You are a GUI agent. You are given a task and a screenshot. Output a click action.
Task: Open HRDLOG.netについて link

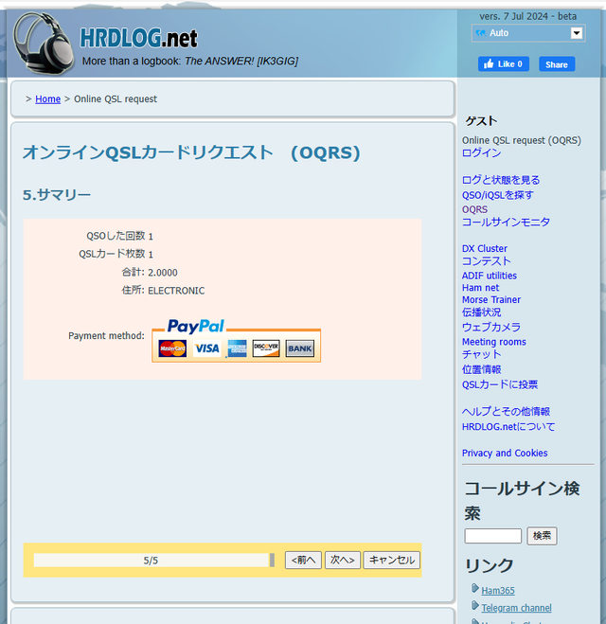[x=508, y=427]
